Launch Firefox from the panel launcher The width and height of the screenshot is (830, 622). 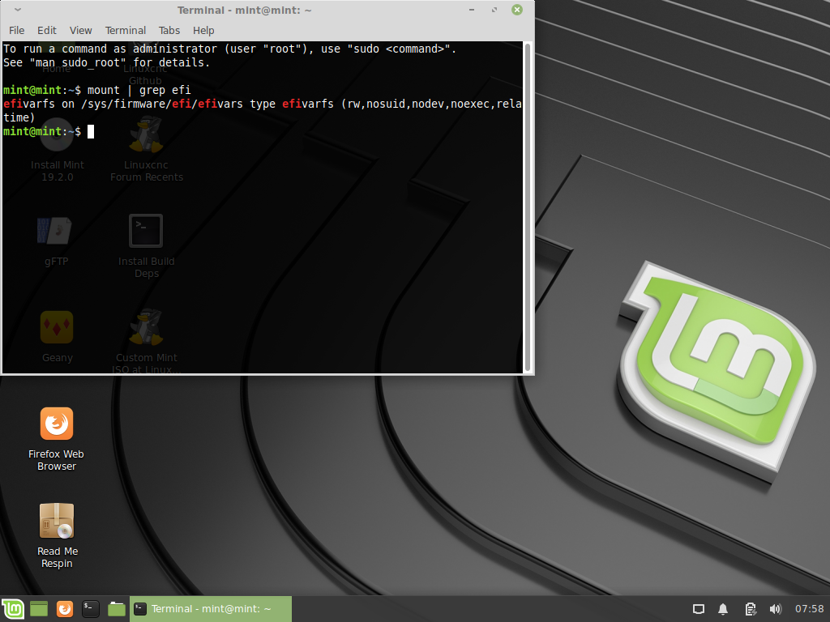coord(65,609)
